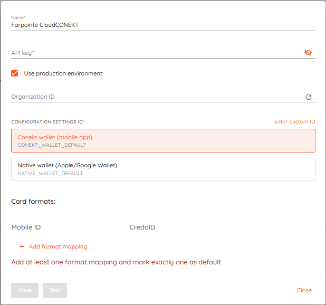Uncheck Use production environment checkbox
326x305 pixels.
[x=15, y=73]
